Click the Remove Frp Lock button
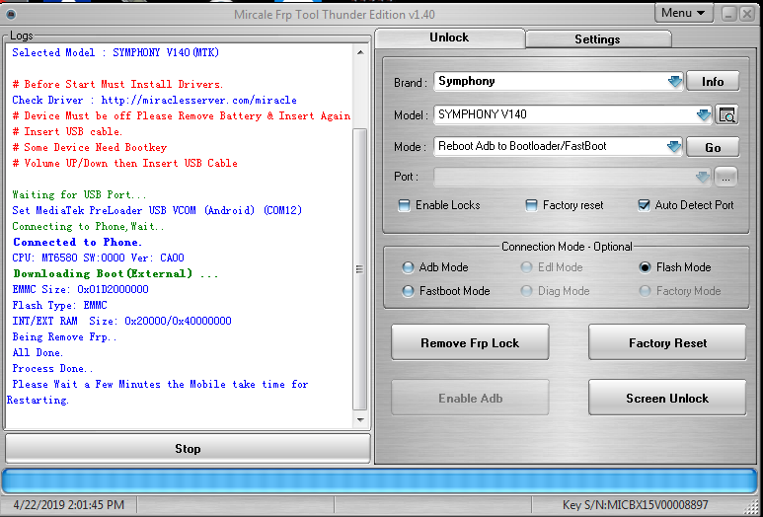Screen dimensions: 763x517 tap(470, 343)
